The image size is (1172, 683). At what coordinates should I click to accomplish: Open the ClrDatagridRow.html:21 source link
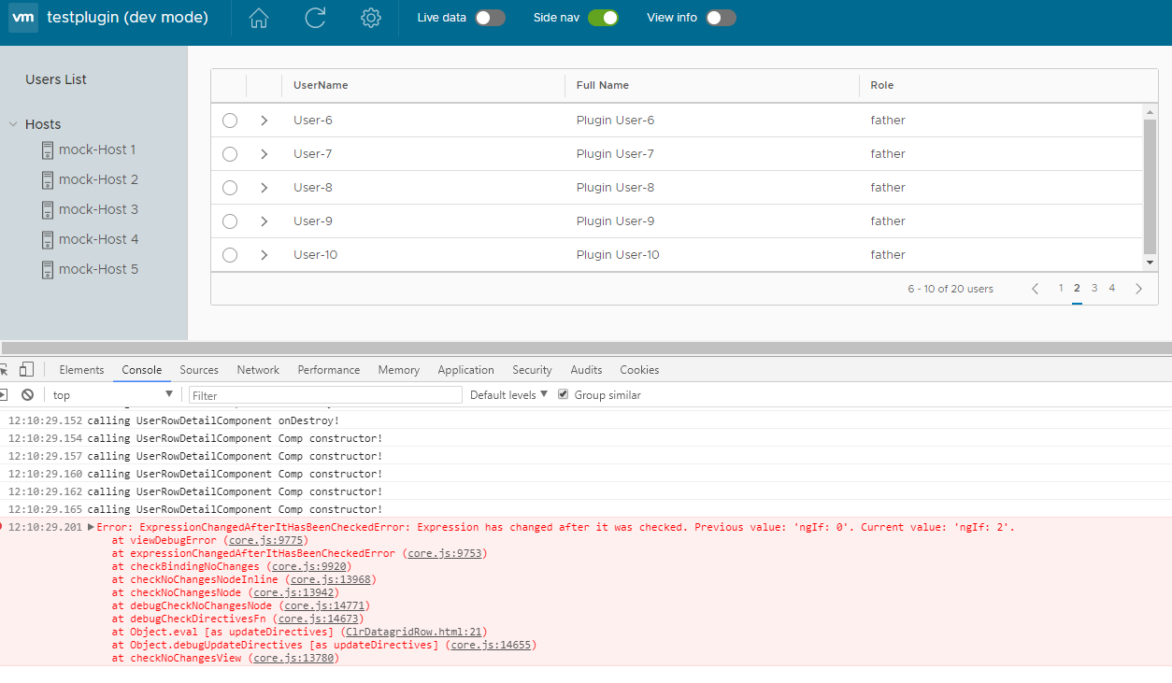point(413,632)
